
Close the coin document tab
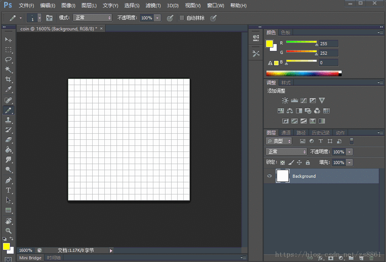pos(101,28)
